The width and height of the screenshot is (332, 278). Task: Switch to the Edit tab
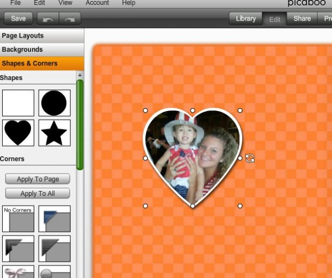(x=275, y=19)
